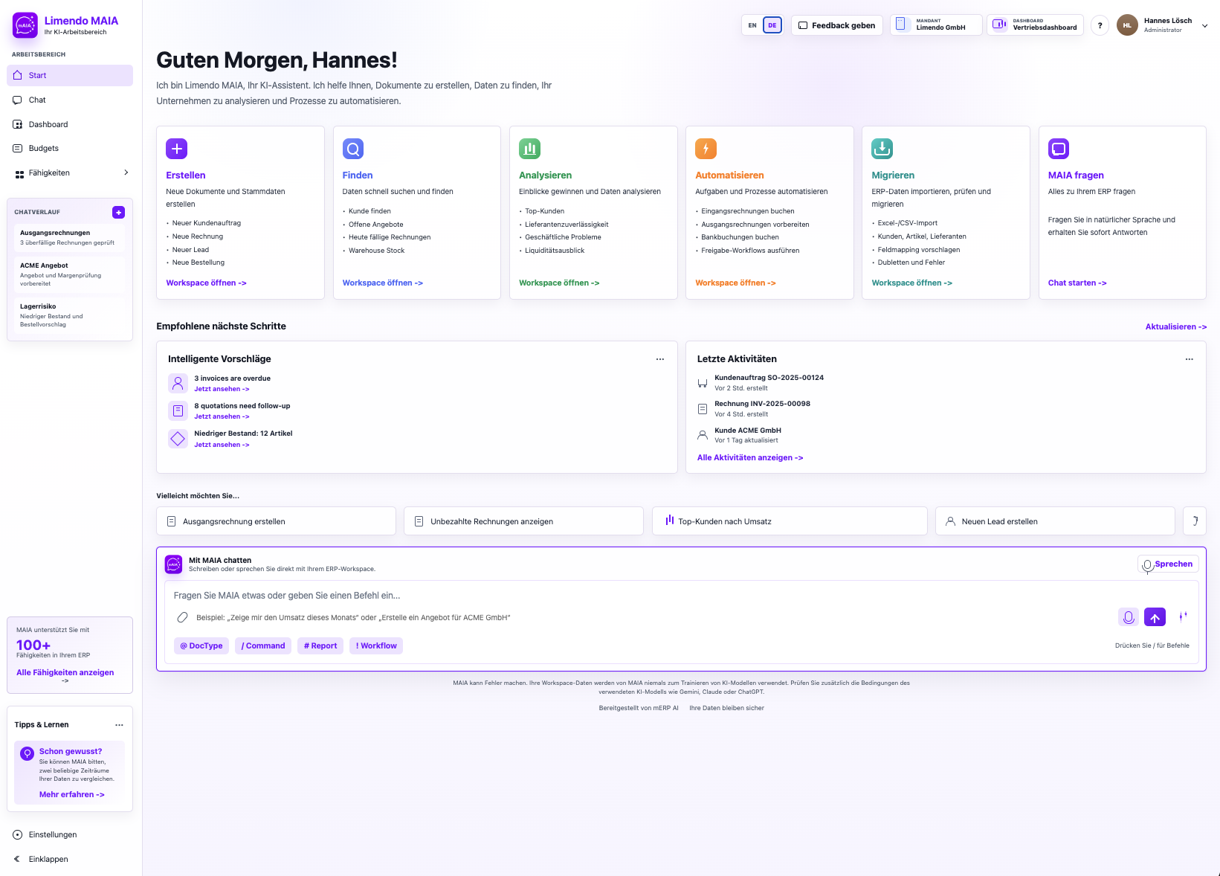Screen dimensions: 1220x876
Task: Click the partially visible suggestion chip at row end
Action: [1195, 521]
